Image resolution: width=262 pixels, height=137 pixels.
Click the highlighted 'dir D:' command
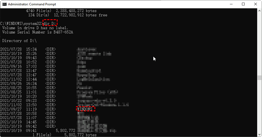(50, 23)
